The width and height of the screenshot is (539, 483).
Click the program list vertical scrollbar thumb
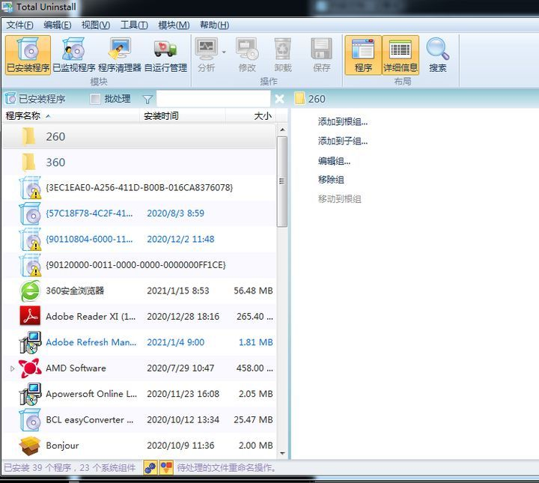click(x=282, y=181)
